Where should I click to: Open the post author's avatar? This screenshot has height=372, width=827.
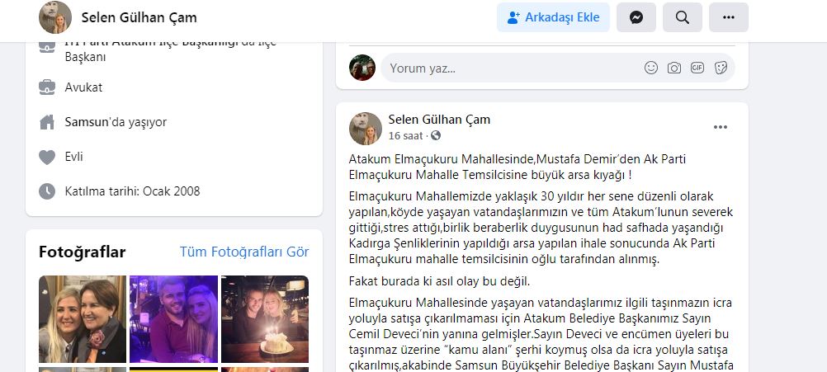pos(366,129)
